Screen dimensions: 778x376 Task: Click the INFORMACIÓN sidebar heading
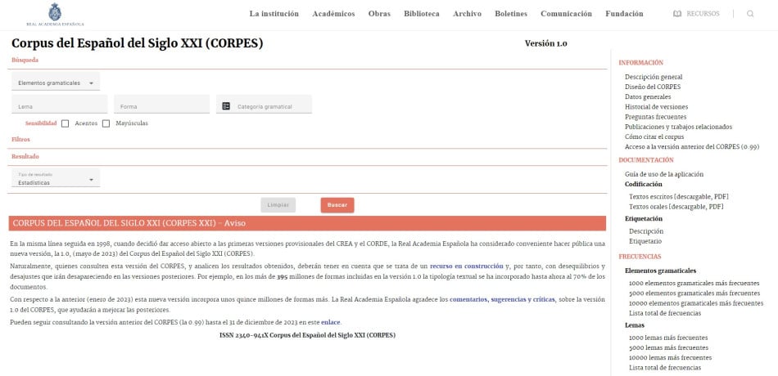tap(640, 63)
